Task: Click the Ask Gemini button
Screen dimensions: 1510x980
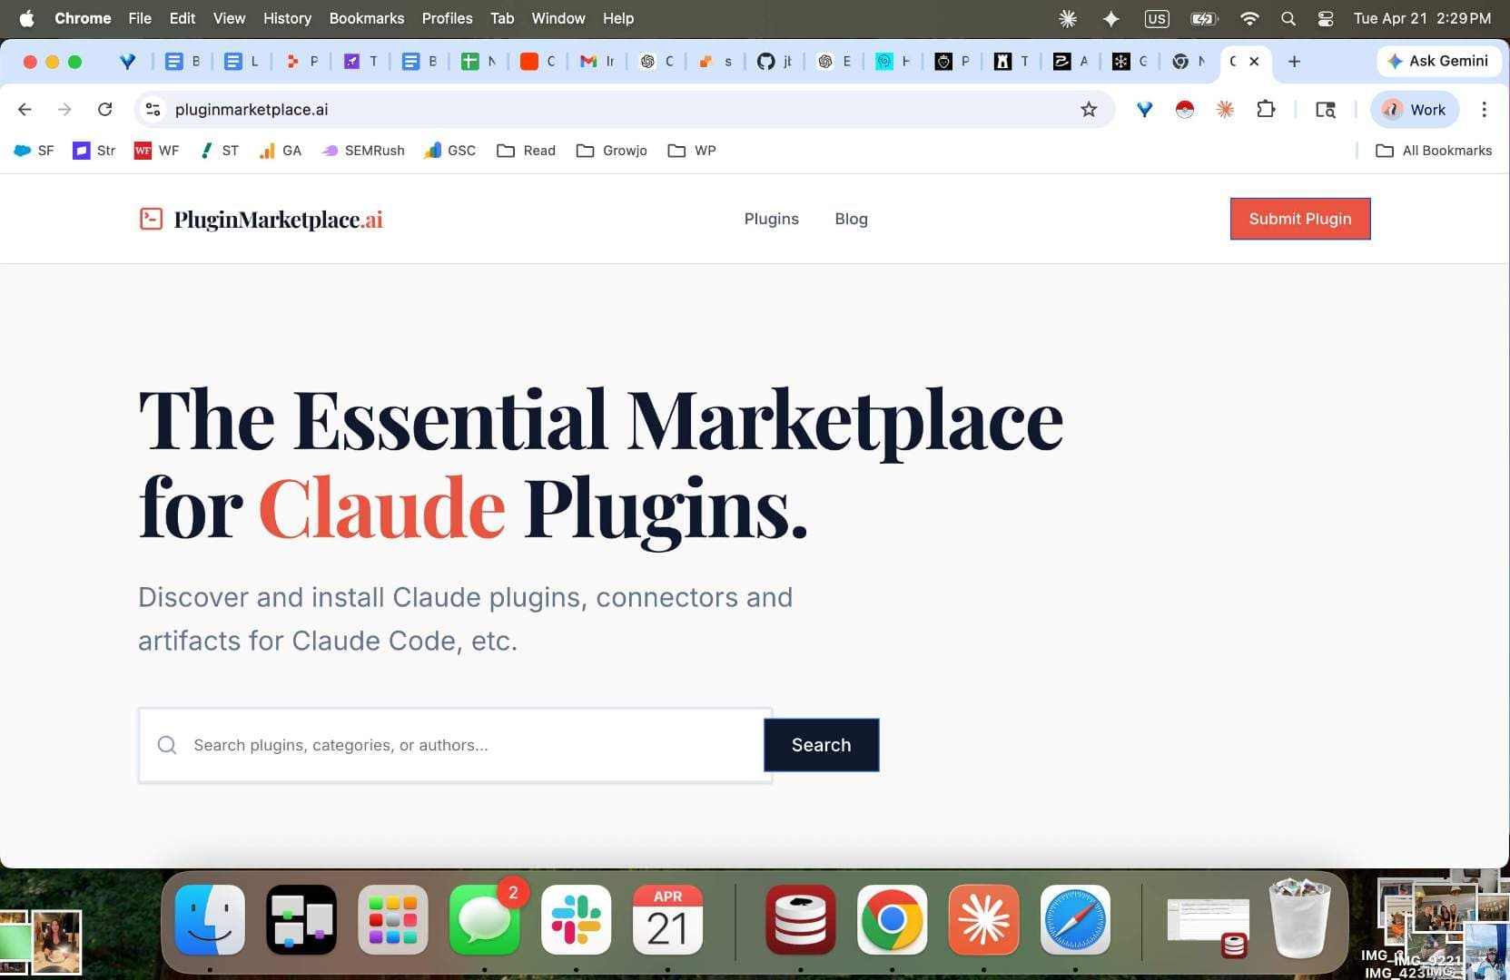Action: [x=1438, y=61]
